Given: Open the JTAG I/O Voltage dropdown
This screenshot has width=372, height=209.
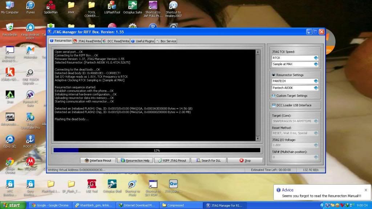Looking at the screenshot, I should tap(316, 145).
